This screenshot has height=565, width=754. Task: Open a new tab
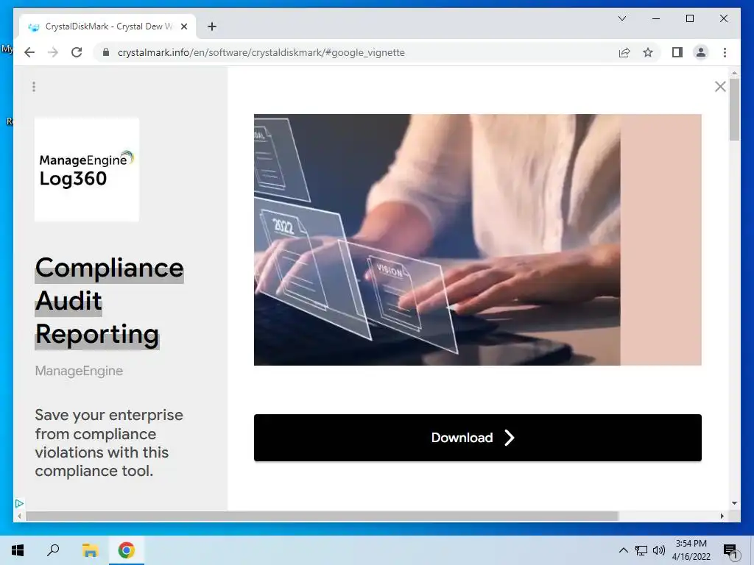click(212, 26)
